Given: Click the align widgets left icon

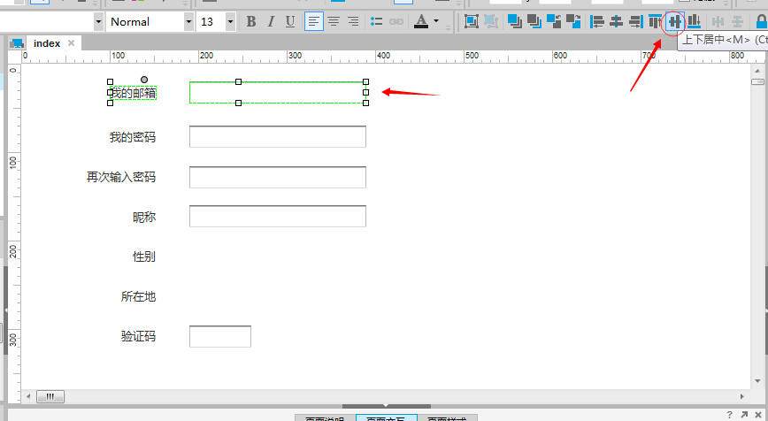Looking at the screenshot, I should [596, 21].
